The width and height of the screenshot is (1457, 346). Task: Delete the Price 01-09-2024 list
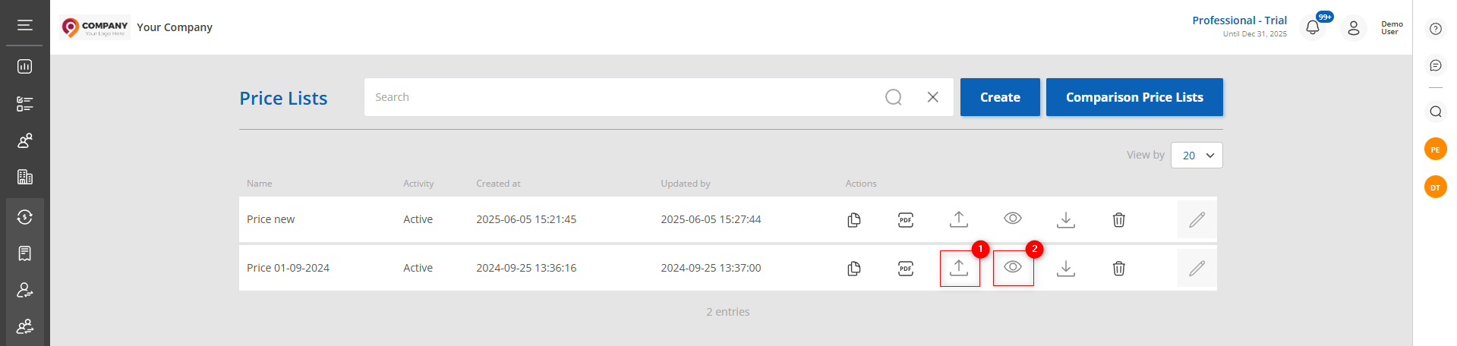[x=1118, y=269]
